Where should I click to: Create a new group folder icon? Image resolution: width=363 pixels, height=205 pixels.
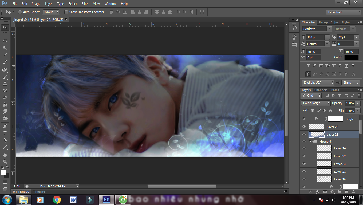[339, 192]
